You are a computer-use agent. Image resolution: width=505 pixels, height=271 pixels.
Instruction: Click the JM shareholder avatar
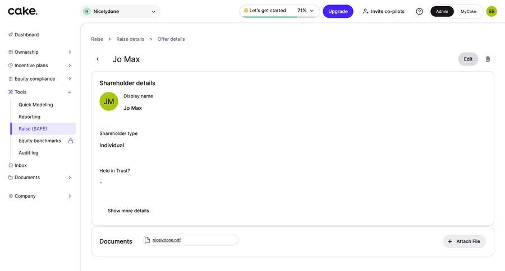click(x=109, y=101)
